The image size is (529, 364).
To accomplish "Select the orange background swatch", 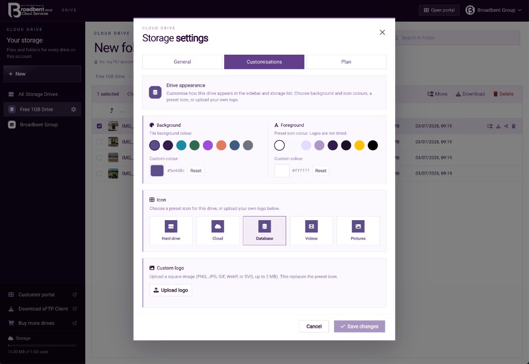I will (221, 145).
